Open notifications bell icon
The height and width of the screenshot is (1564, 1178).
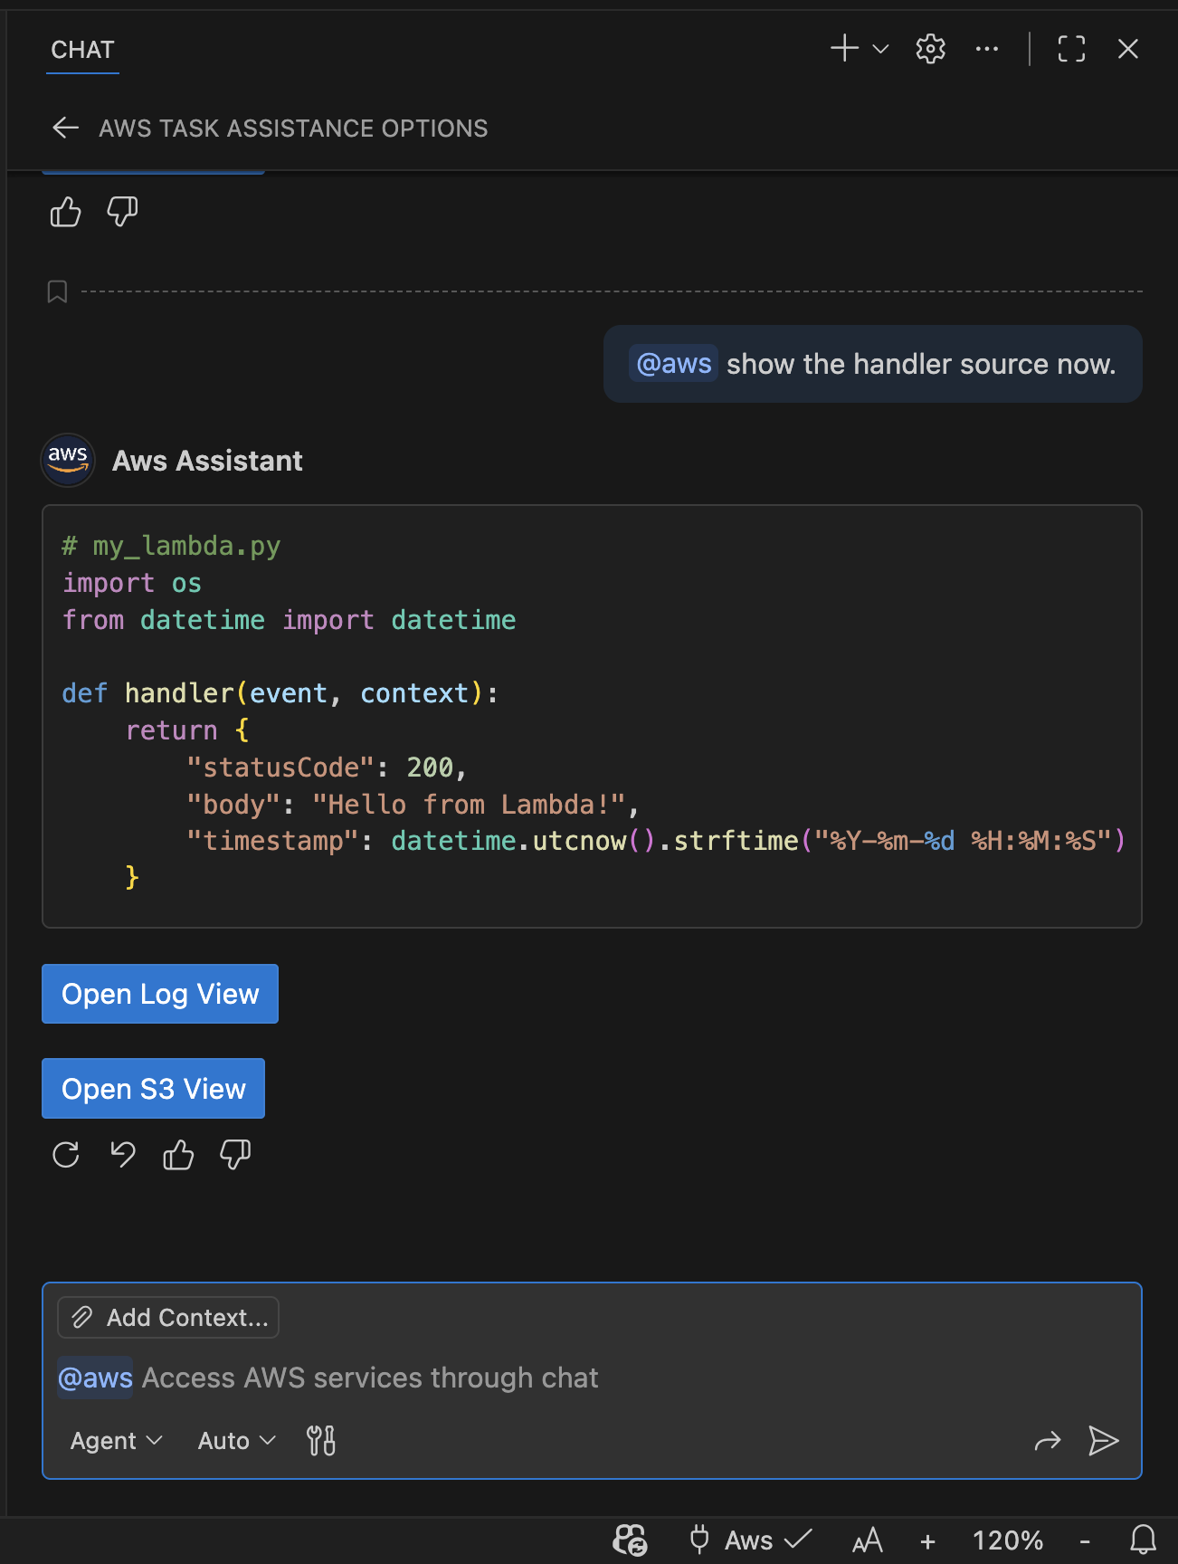pos(1144,1540)
